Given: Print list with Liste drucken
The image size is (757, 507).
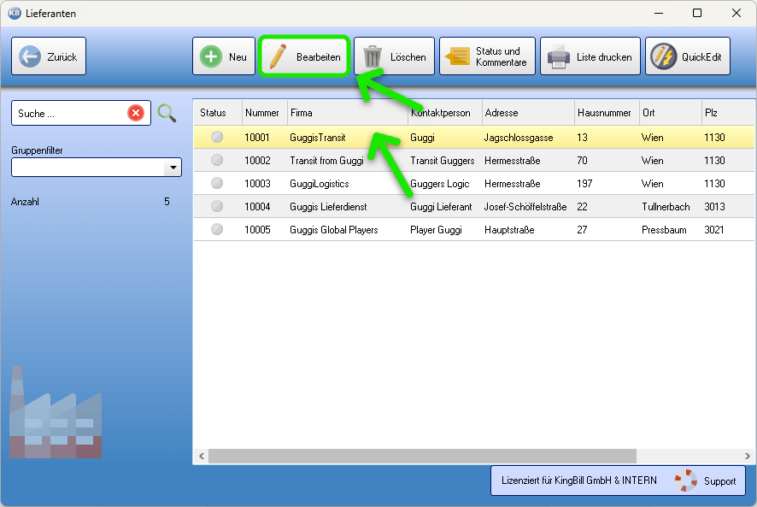Looking at the screenshot, I should [590, 56].
